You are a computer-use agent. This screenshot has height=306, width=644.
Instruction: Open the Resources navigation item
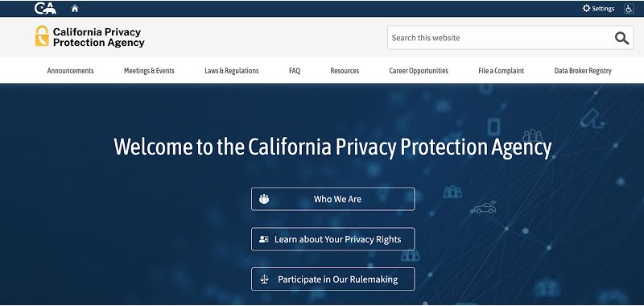coord(345,71)
